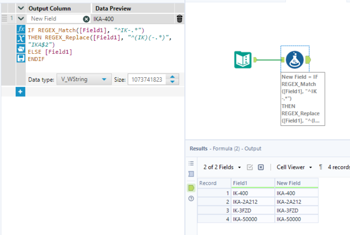Screen dimensions: 350x235
Task: Open the Cell Viewer dropdown
Action: pos(292,167)
